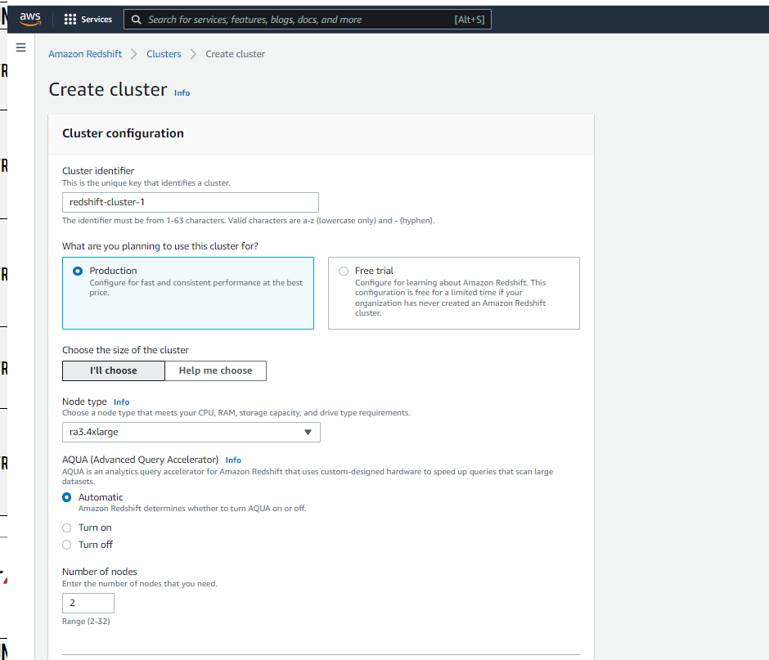This screenshot has width=769, height=660.
Task: Click the Create cluster breadcrumb text
Action: (235, 54)
